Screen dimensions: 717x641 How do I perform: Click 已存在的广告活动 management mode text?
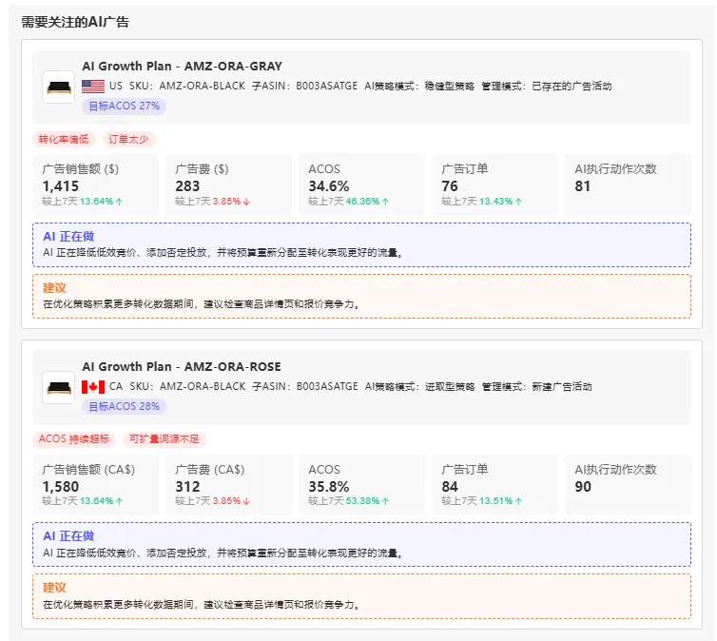pyautogui.click(x=572, y=86)
